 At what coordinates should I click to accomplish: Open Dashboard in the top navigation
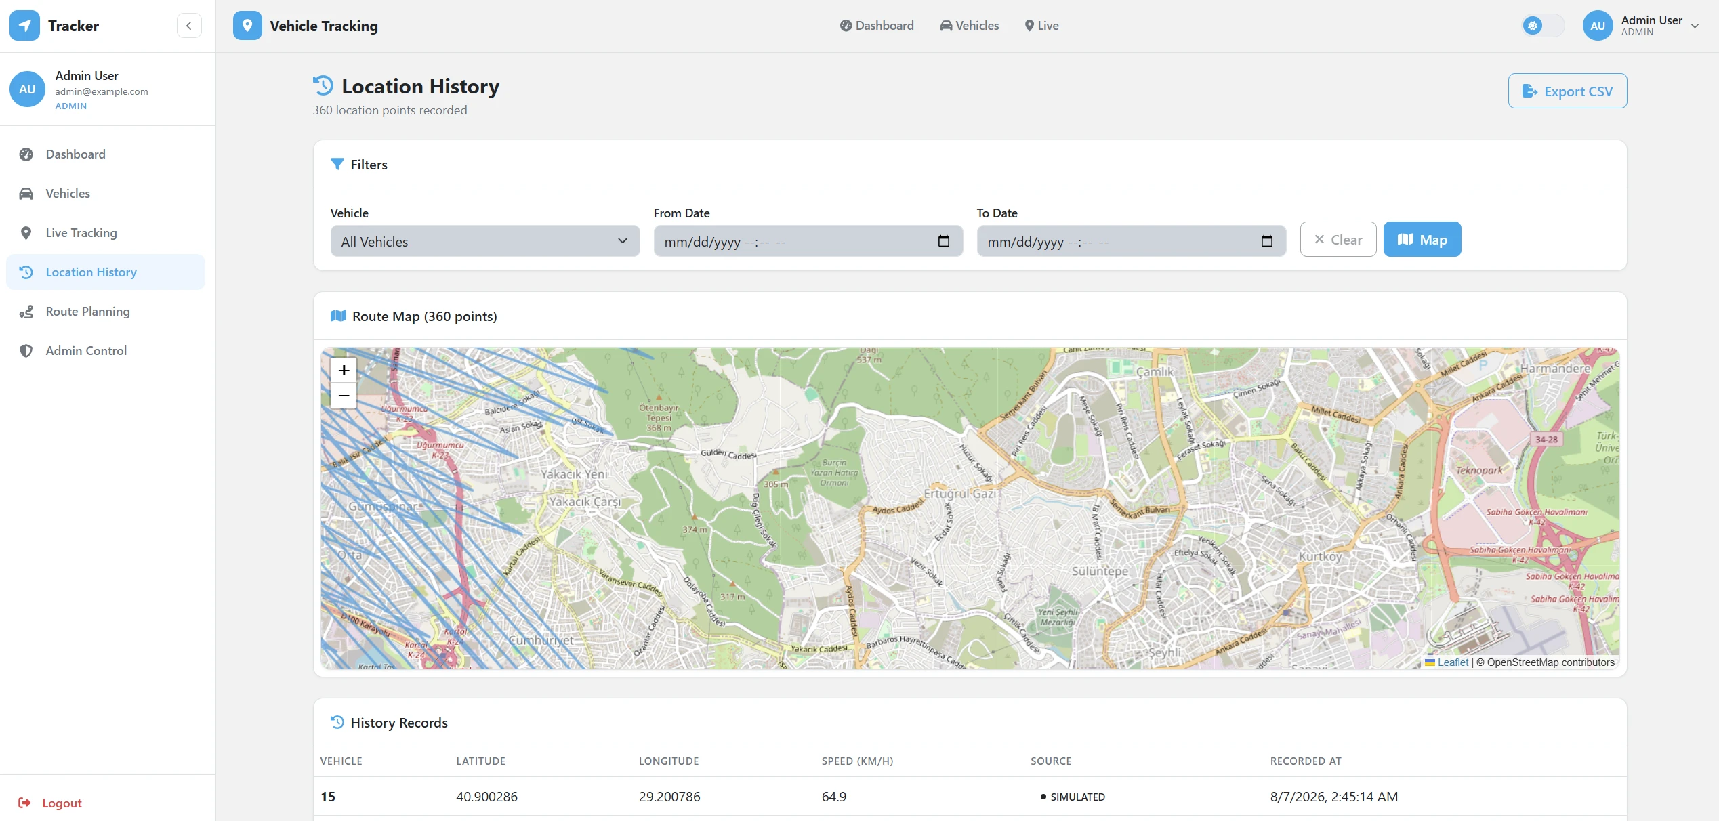pyautogui.click(x=877, y=26)
